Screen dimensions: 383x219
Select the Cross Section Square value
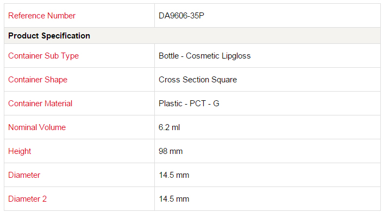[x=198, y=80]
